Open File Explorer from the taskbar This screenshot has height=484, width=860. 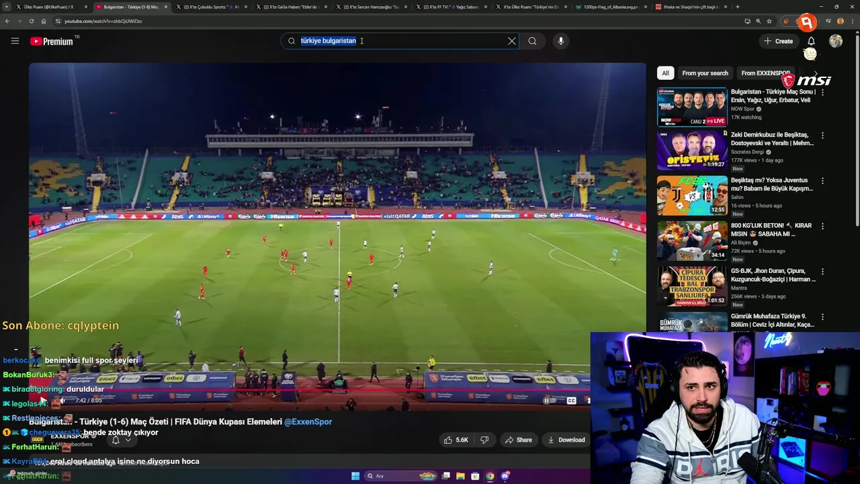pos(460,476)
